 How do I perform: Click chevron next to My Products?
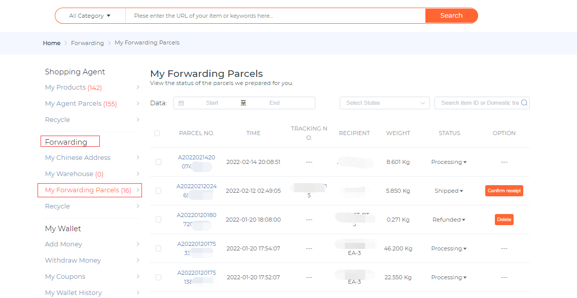138,88
